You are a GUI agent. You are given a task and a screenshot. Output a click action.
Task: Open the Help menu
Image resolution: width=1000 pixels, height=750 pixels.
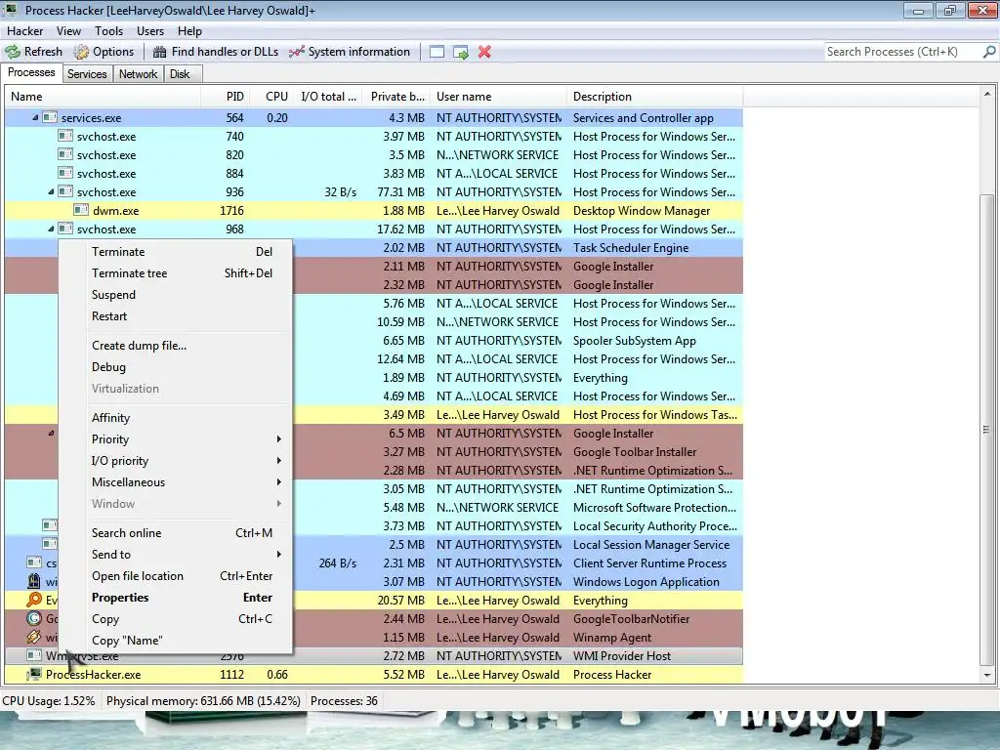(x=189, y=30)
